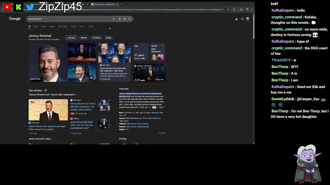The width and height of the screenshot is (330, 185).
Task: Bookmark this page with the star icon
Action: 228,10
